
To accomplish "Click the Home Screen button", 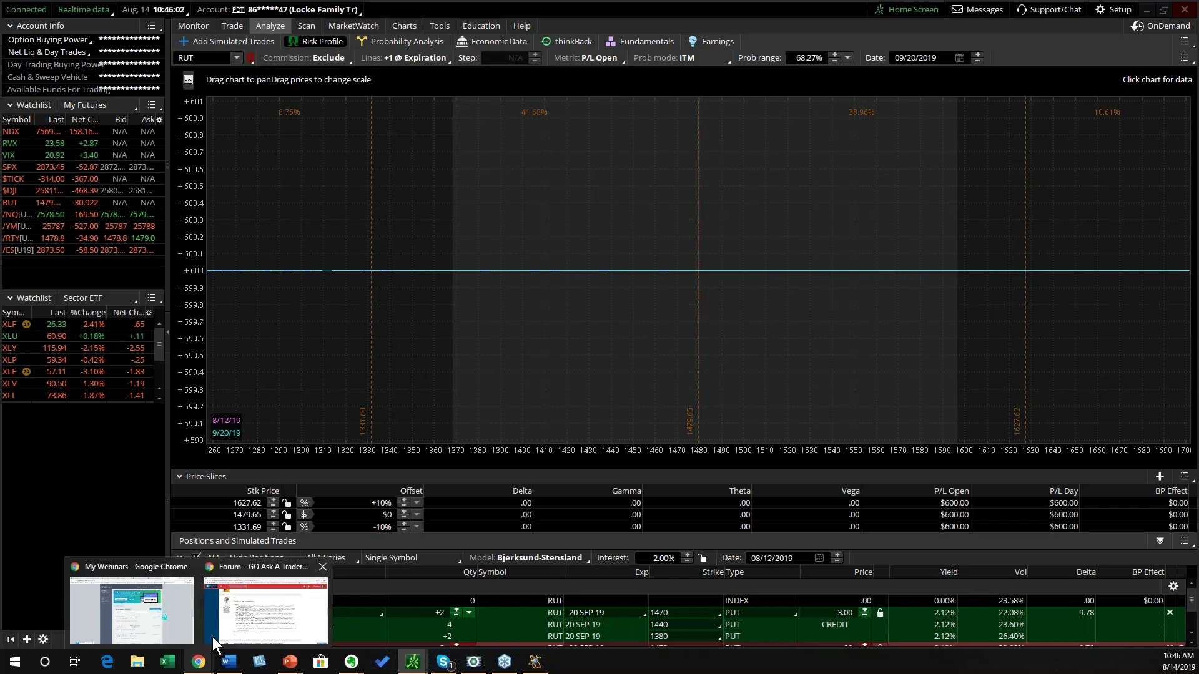I will (906, 9).
